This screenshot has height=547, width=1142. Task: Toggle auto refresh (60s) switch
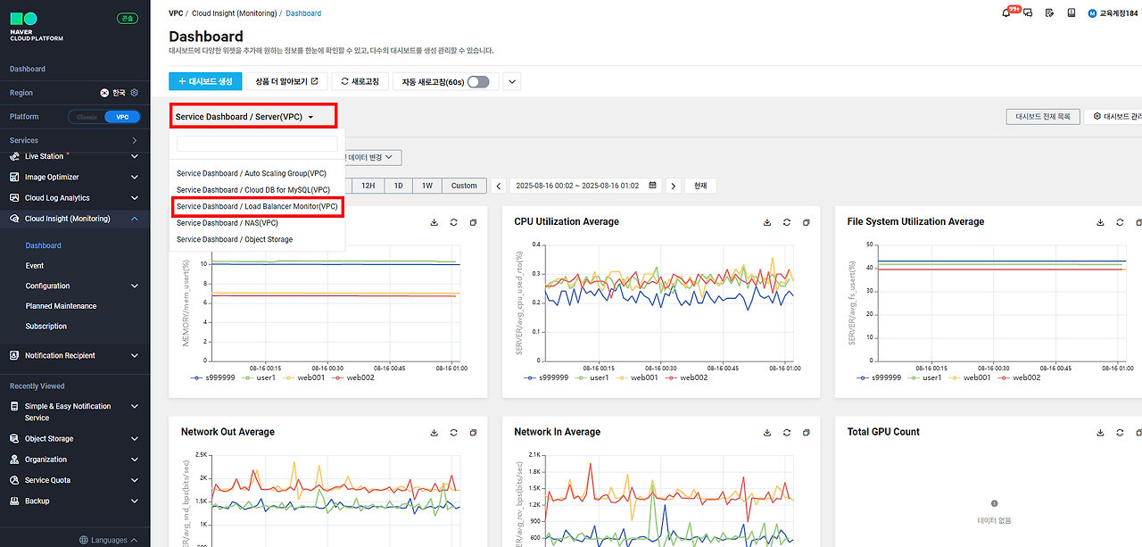[478, 81]
